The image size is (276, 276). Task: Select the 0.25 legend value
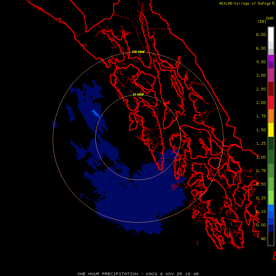tap(261, 198)
